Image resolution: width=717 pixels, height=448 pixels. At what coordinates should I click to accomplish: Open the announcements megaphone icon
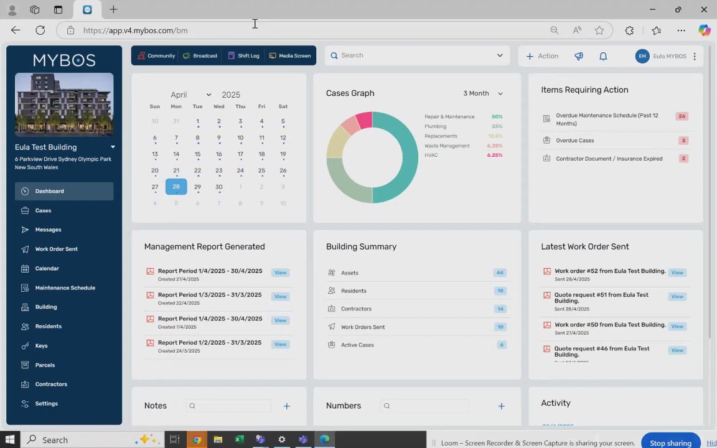pos(579,56)
